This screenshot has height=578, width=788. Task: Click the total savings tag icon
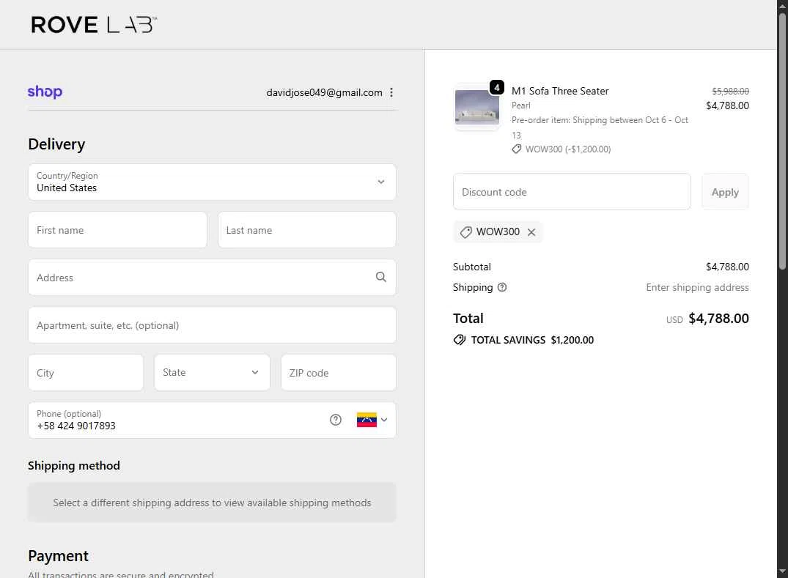(460, 340)
